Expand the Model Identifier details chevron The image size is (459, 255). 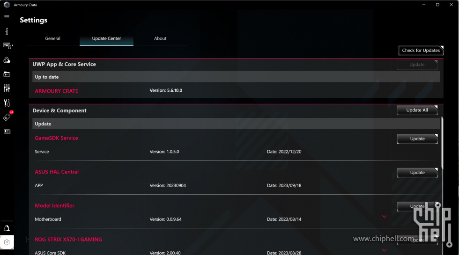click(385, 217)
